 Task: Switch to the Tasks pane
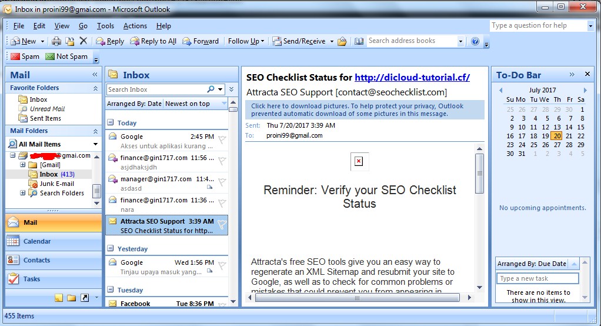54,279
